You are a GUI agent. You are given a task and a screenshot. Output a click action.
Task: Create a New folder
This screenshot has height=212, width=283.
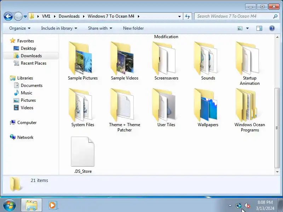tap(133, 28)
